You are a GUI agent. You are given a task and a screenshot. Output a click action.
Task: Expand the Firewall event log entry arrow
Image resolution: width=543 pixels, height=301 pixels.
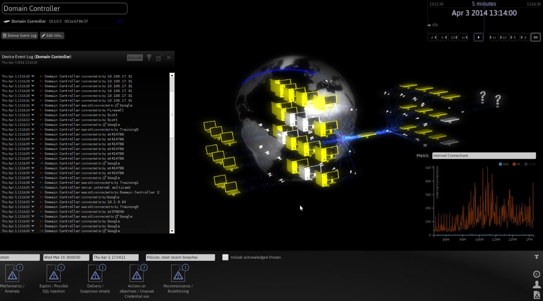[x=33, y=110]
